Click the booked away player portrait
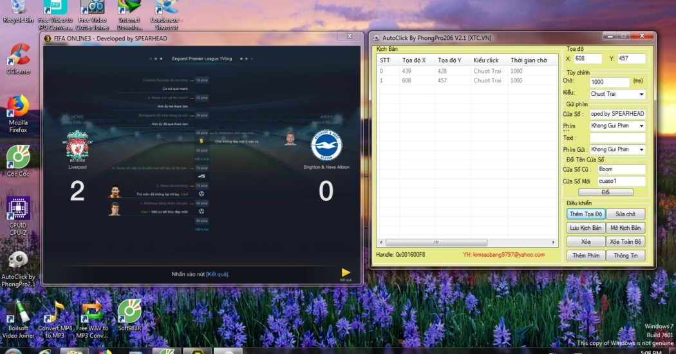Image resolution: width=676 pixels, height=354 pixels. pyautogui.click(x=290, y=138)
